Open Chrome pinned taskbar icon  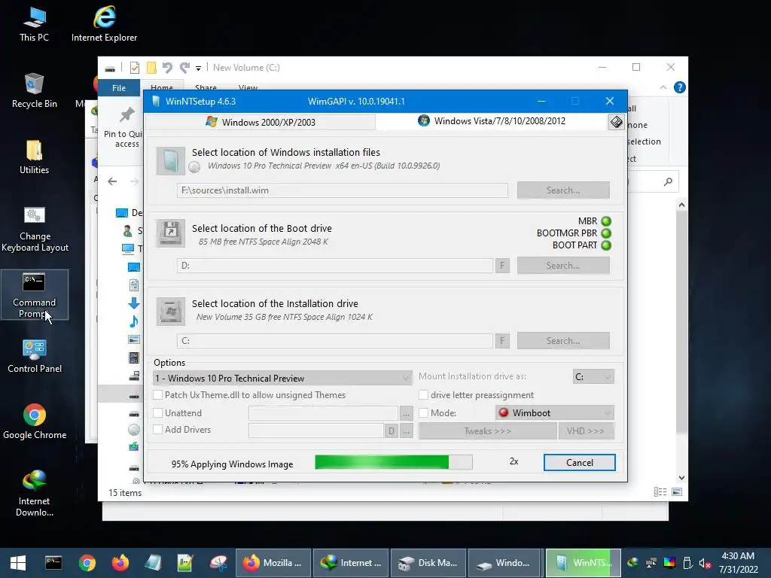coord(87,563)
